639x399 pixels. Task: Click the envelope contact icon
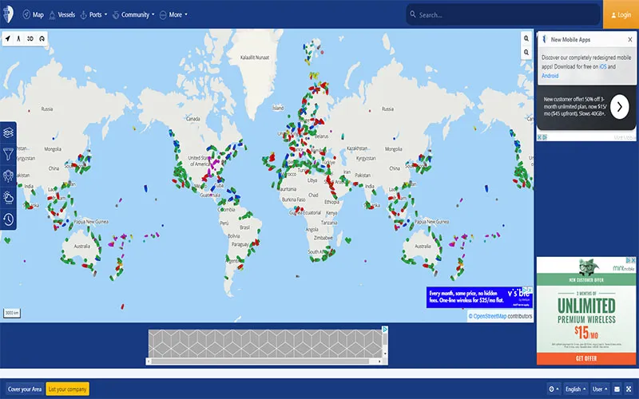tap(617, 389)
